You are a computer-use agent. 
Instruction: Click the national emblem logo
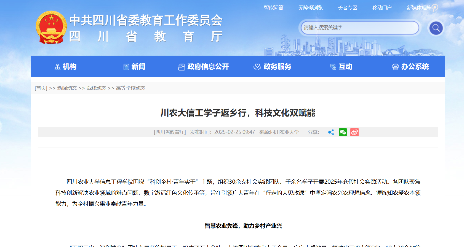(x=51, y=28)
